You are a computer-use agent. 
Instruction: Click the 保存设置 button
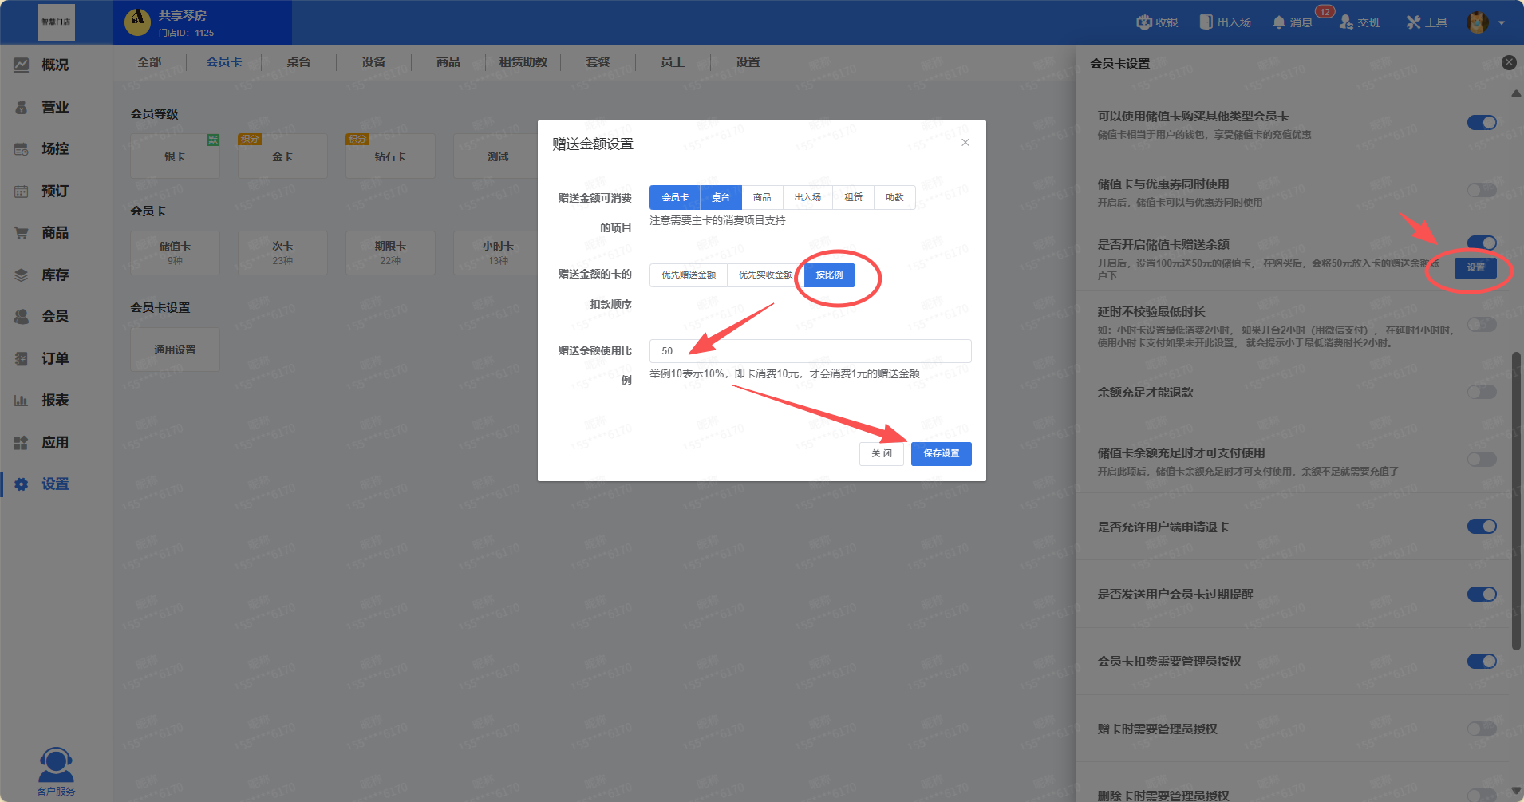pos(941,453)
